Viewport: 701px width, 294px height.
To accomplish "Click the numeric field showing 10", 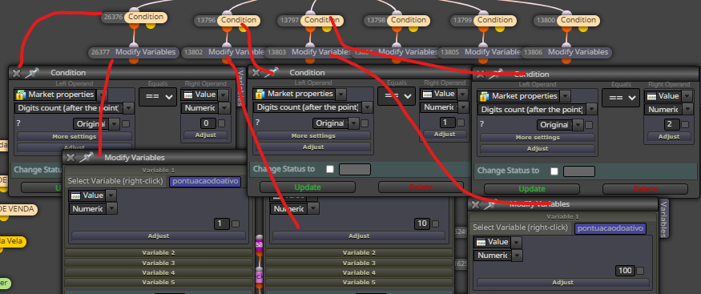I will (x=422, y=224).
